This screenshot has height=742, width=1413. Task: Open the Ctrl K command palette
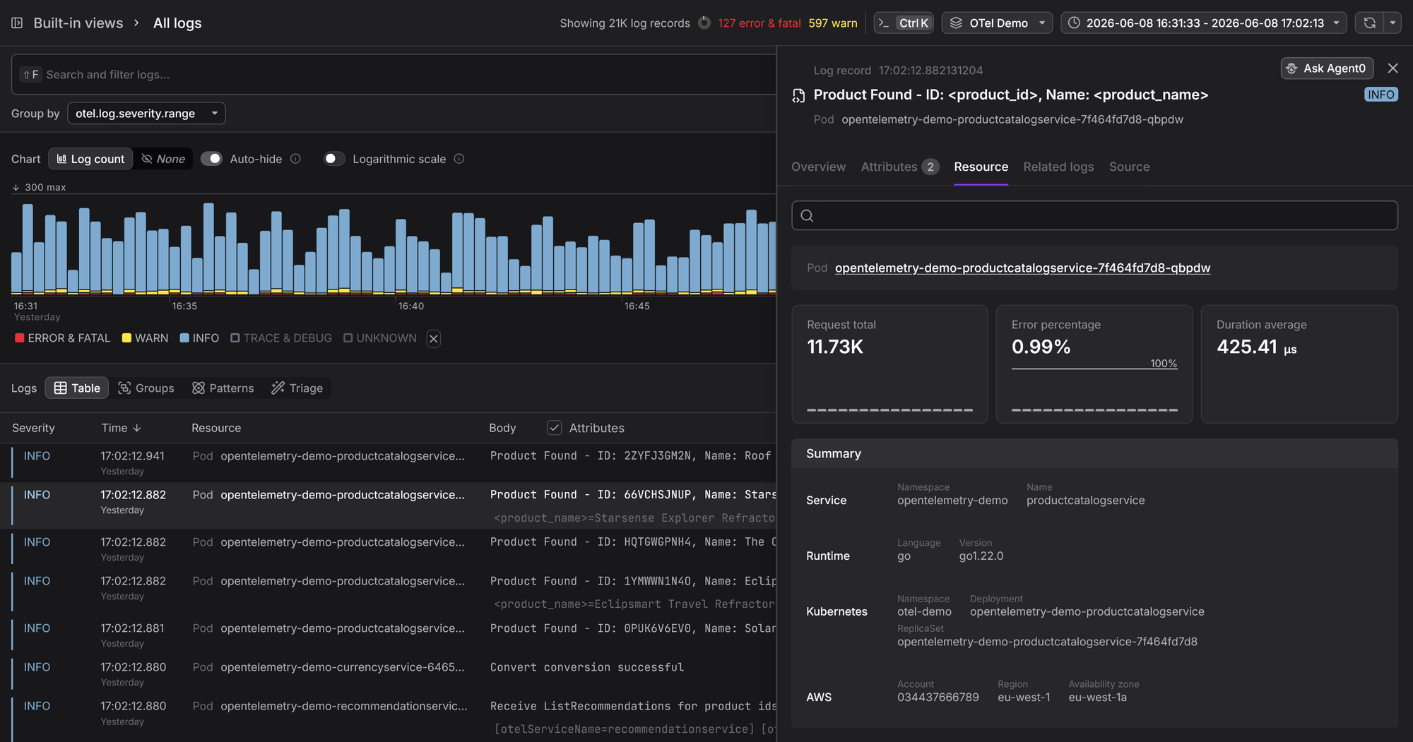click(x=904, y=23)
